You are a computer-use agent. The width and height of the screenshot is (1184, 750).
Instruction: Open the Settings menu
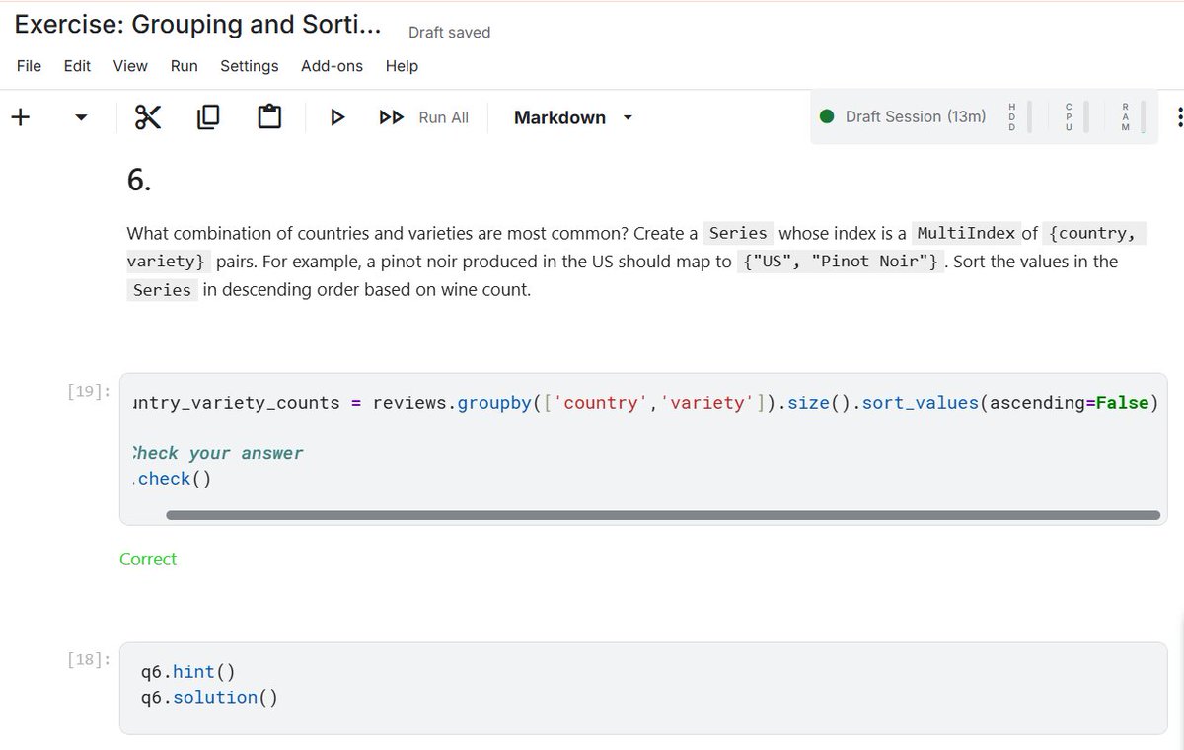pyautogui.click(x=249, y=66)
